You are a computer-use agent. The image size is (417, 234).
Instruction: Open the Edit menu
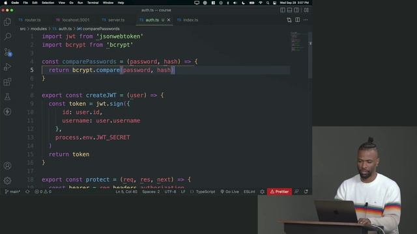point(35,3)
